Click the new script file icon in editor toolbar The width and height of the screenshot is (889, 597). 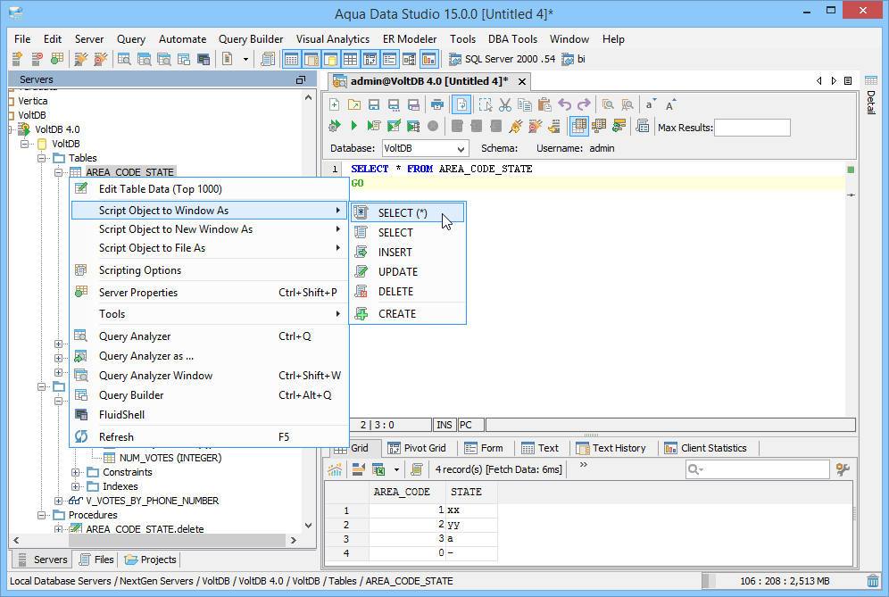point(335,105)
